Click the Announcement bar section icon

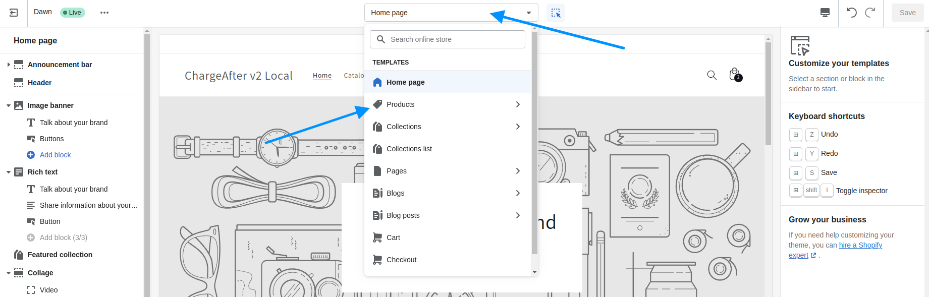point(19,65)
